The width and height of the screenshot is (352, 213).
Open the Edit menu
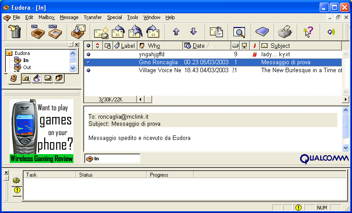pyautogui.click(x=29, y=17)
